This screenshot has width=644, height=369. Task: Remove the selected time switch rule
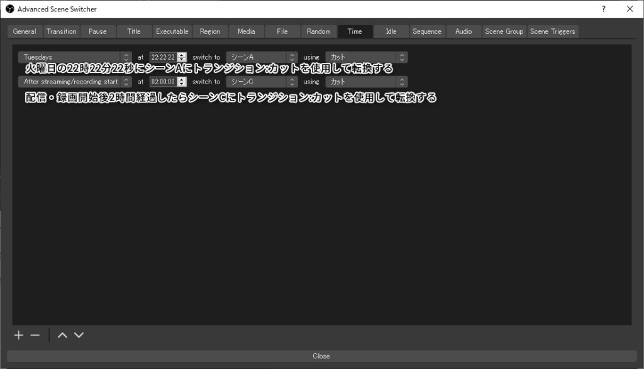pyautogui.click(x=35, y=334)
